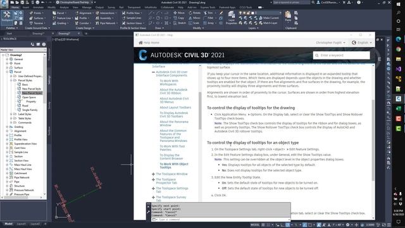The height and width of the screenshot is (228, 405).
Task: Open 'To Work With Workspaces' help link
Action: [x=169, y=82]
